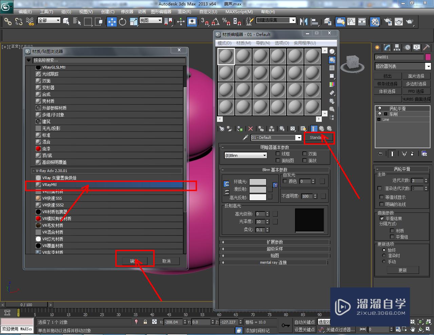The image size is (434, 335).
Task: Enable 等值线显示 checkbox
Action: (381, 197)
